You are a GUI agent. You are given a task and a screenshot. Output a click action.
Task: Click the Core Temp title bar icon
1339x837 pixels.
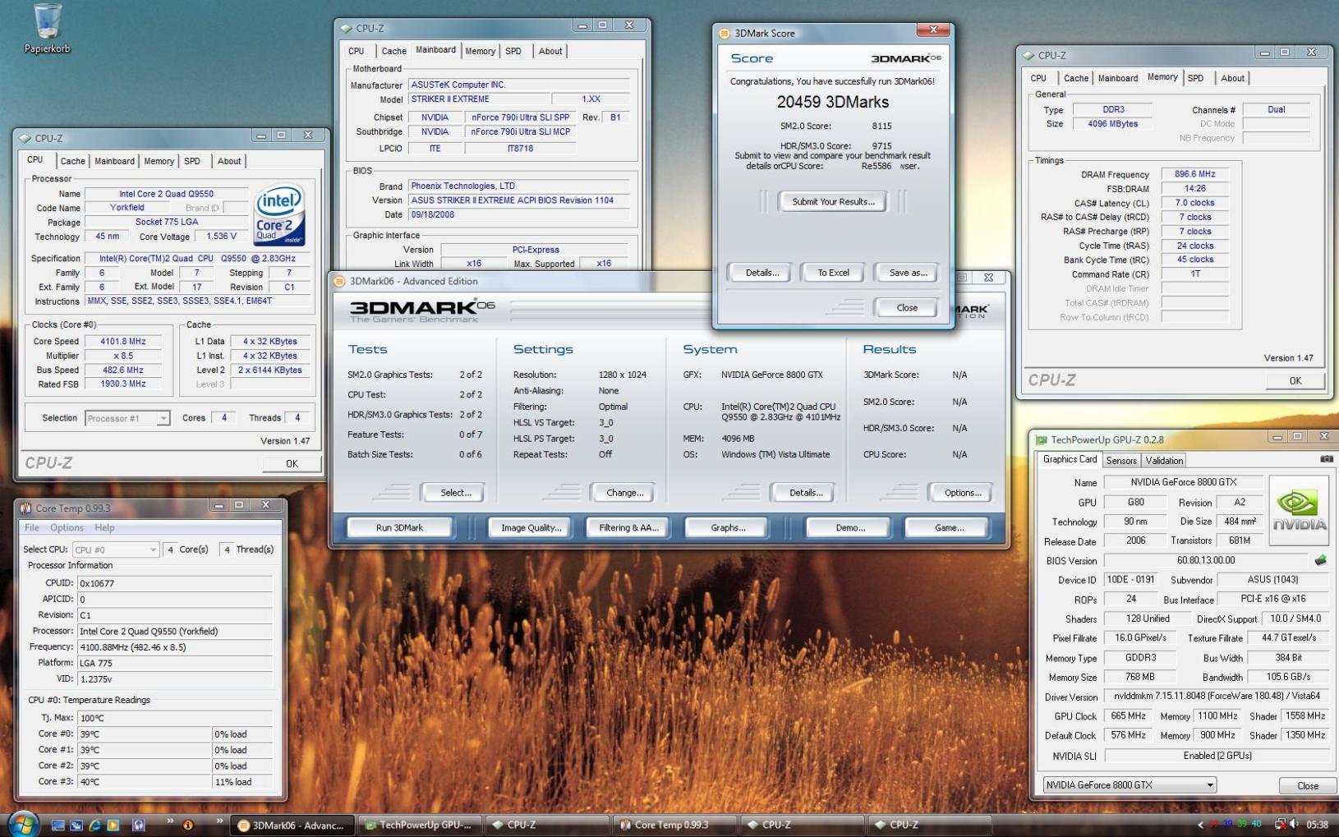pos(25,508)
